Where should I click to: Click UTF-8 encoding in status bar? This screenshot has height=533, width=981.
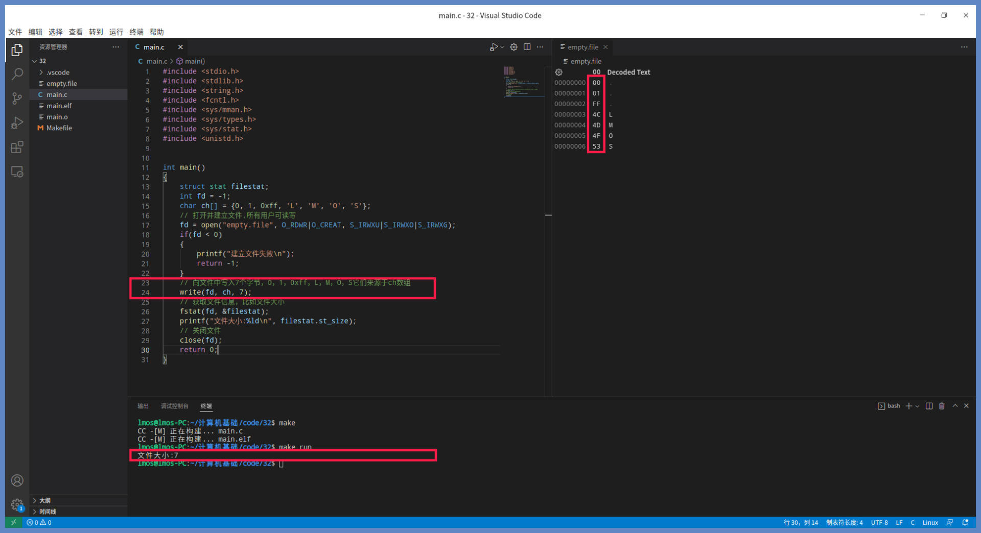pyautogui.click(x=879, y=522)
